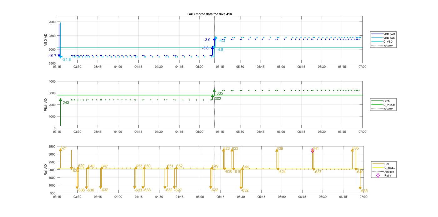
Task: Click the 500 tick on Roll axis
Action: pos(53,193)
